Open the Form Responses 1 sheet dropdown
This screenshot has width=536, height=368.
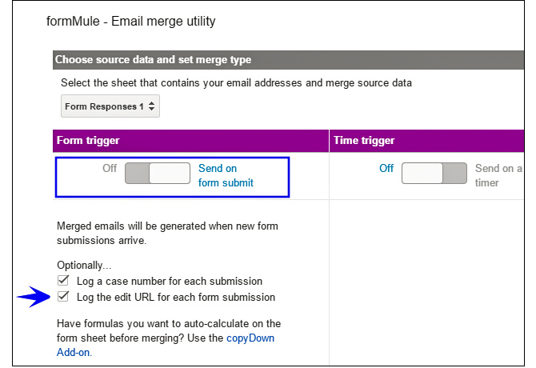point(110,106)
